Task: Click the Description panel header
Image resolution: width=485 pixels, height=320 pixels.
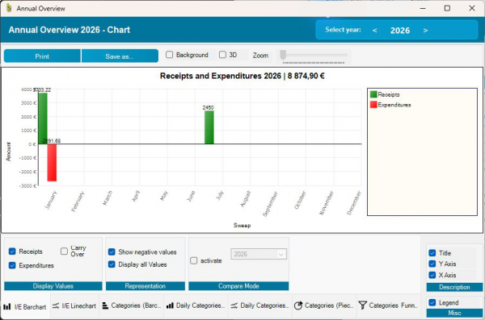Action: pyautogui.click(x=454, y=287)
